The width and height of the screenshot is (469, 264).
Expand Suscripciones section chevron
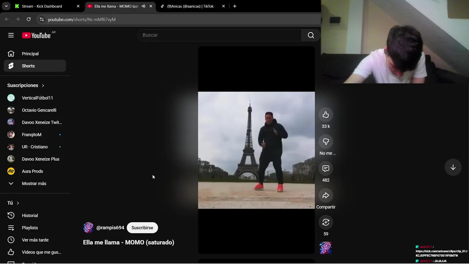pyautogui.click(x=43, y=85)
